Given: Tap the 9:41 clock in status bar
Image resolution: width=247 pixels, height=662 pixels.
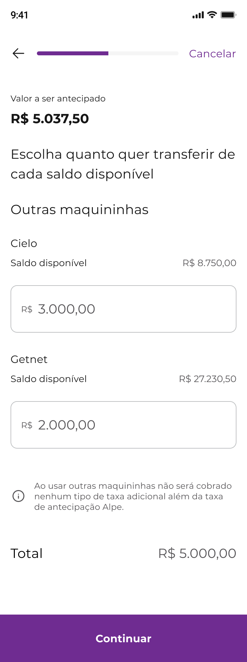Looking at the screenshot, I should (19, 15).
